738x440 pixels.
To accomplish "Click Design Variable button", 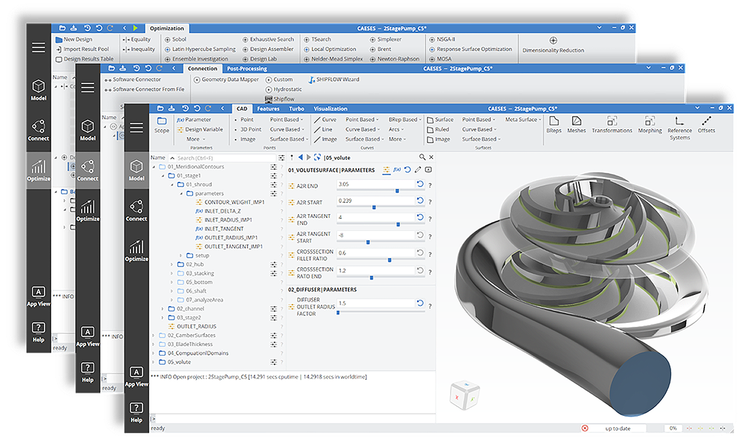I will (200, 129).
